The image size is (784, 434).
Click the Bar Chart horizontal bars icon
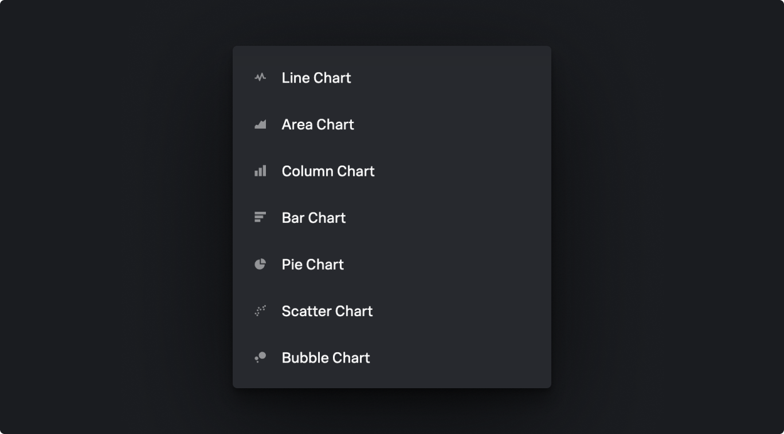coord(260,218)
